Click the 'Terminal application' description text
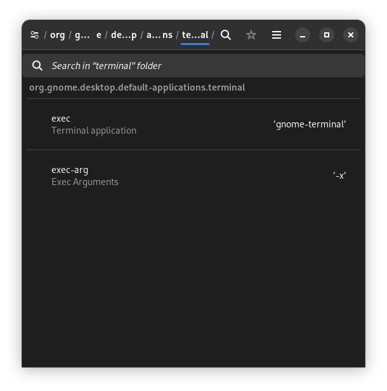 pos(94,131)
